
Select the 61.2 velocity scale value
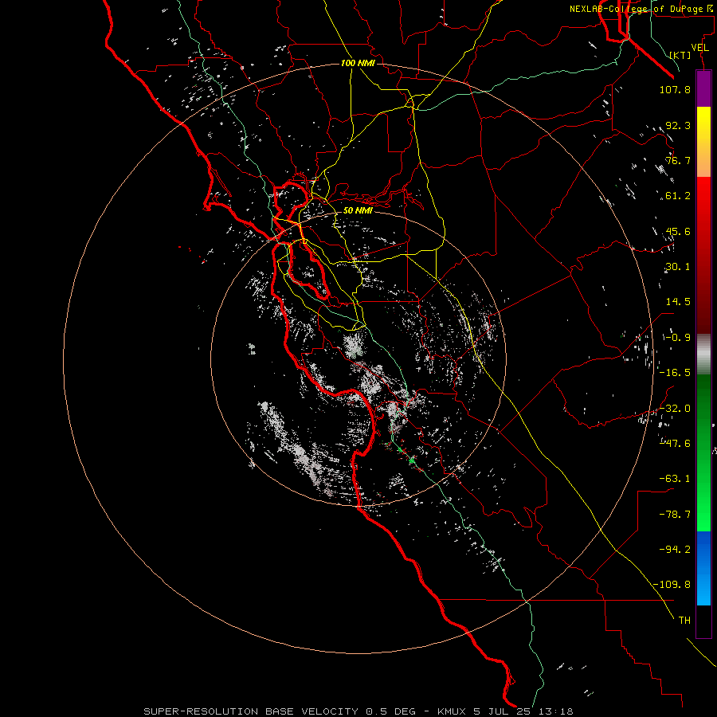[x=678, y=196]
